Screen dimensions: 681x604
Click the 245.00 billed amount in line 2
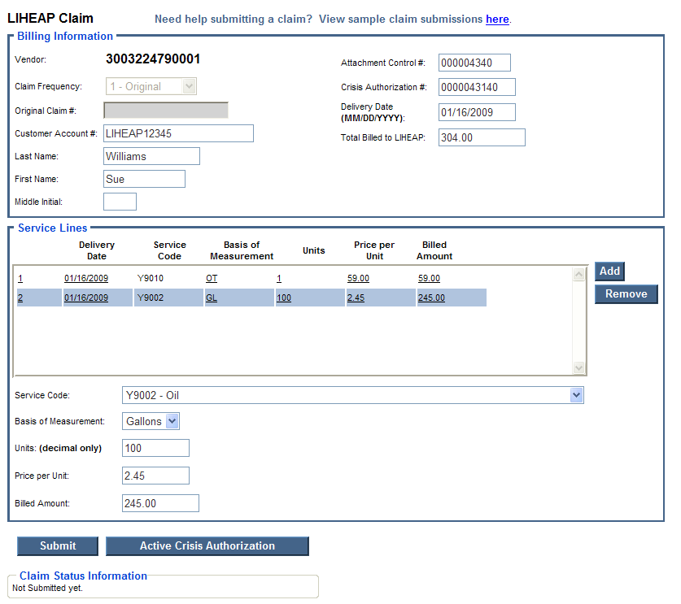pyautogui.click(x=431, y=298)
